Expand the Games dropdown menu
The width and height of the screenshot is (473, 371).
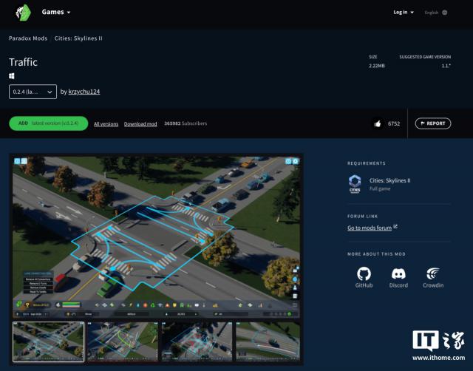tap(56, 13)
